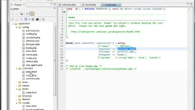Collapse the hooks folder
The width and height of the screenshot is (195, 110).
(x=16, y=89)
